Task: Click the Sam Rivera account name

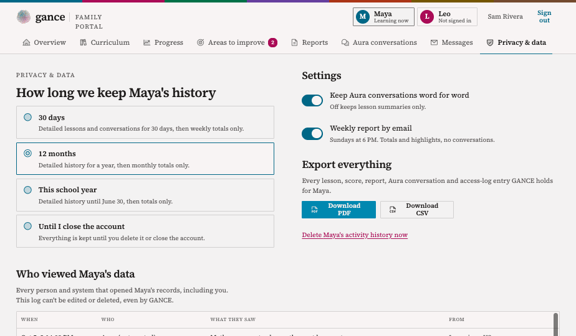Action: tap(505, 17)
